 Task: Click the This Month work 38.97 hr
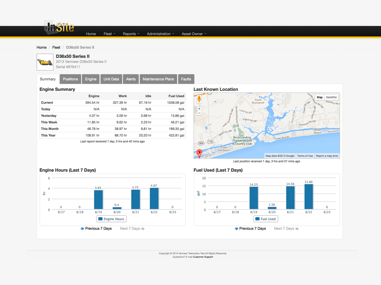click(x=121, y=129)
